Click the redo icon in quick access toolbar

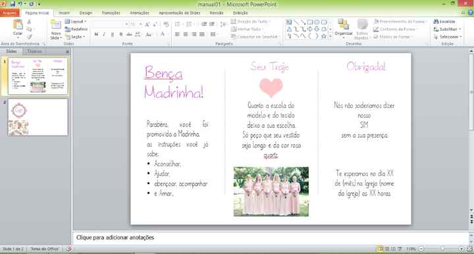[31, 4]
